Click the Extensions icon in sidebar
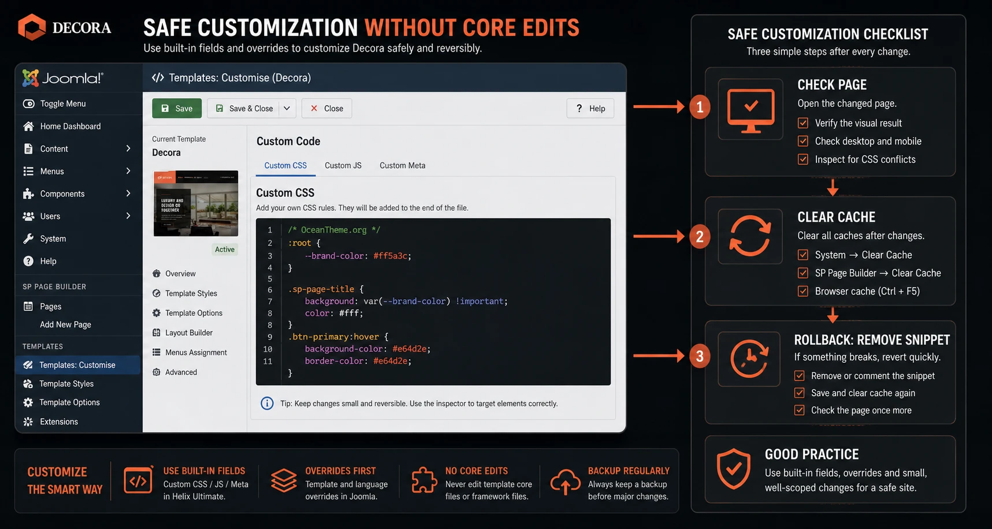The image size is (992, 529). click(28, 422)
